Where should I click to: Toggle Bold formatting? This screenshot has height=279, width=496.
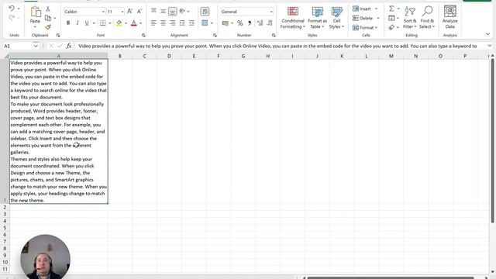[68, 22]
